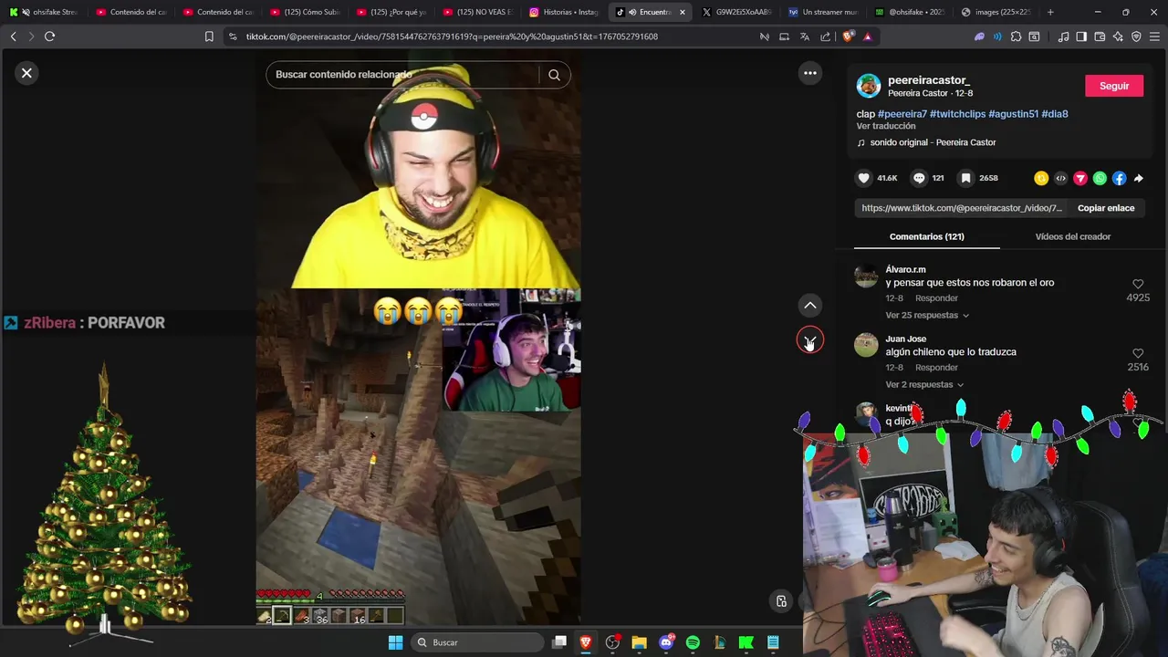Open Brave Leo AI sparkle icon
Viewport: 1168px width, 657px height.
[x=1118, y=36]
